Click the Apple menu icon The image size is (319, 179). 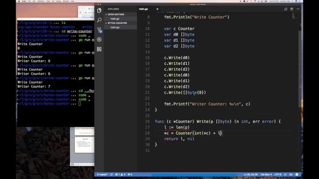coord(19,1)
